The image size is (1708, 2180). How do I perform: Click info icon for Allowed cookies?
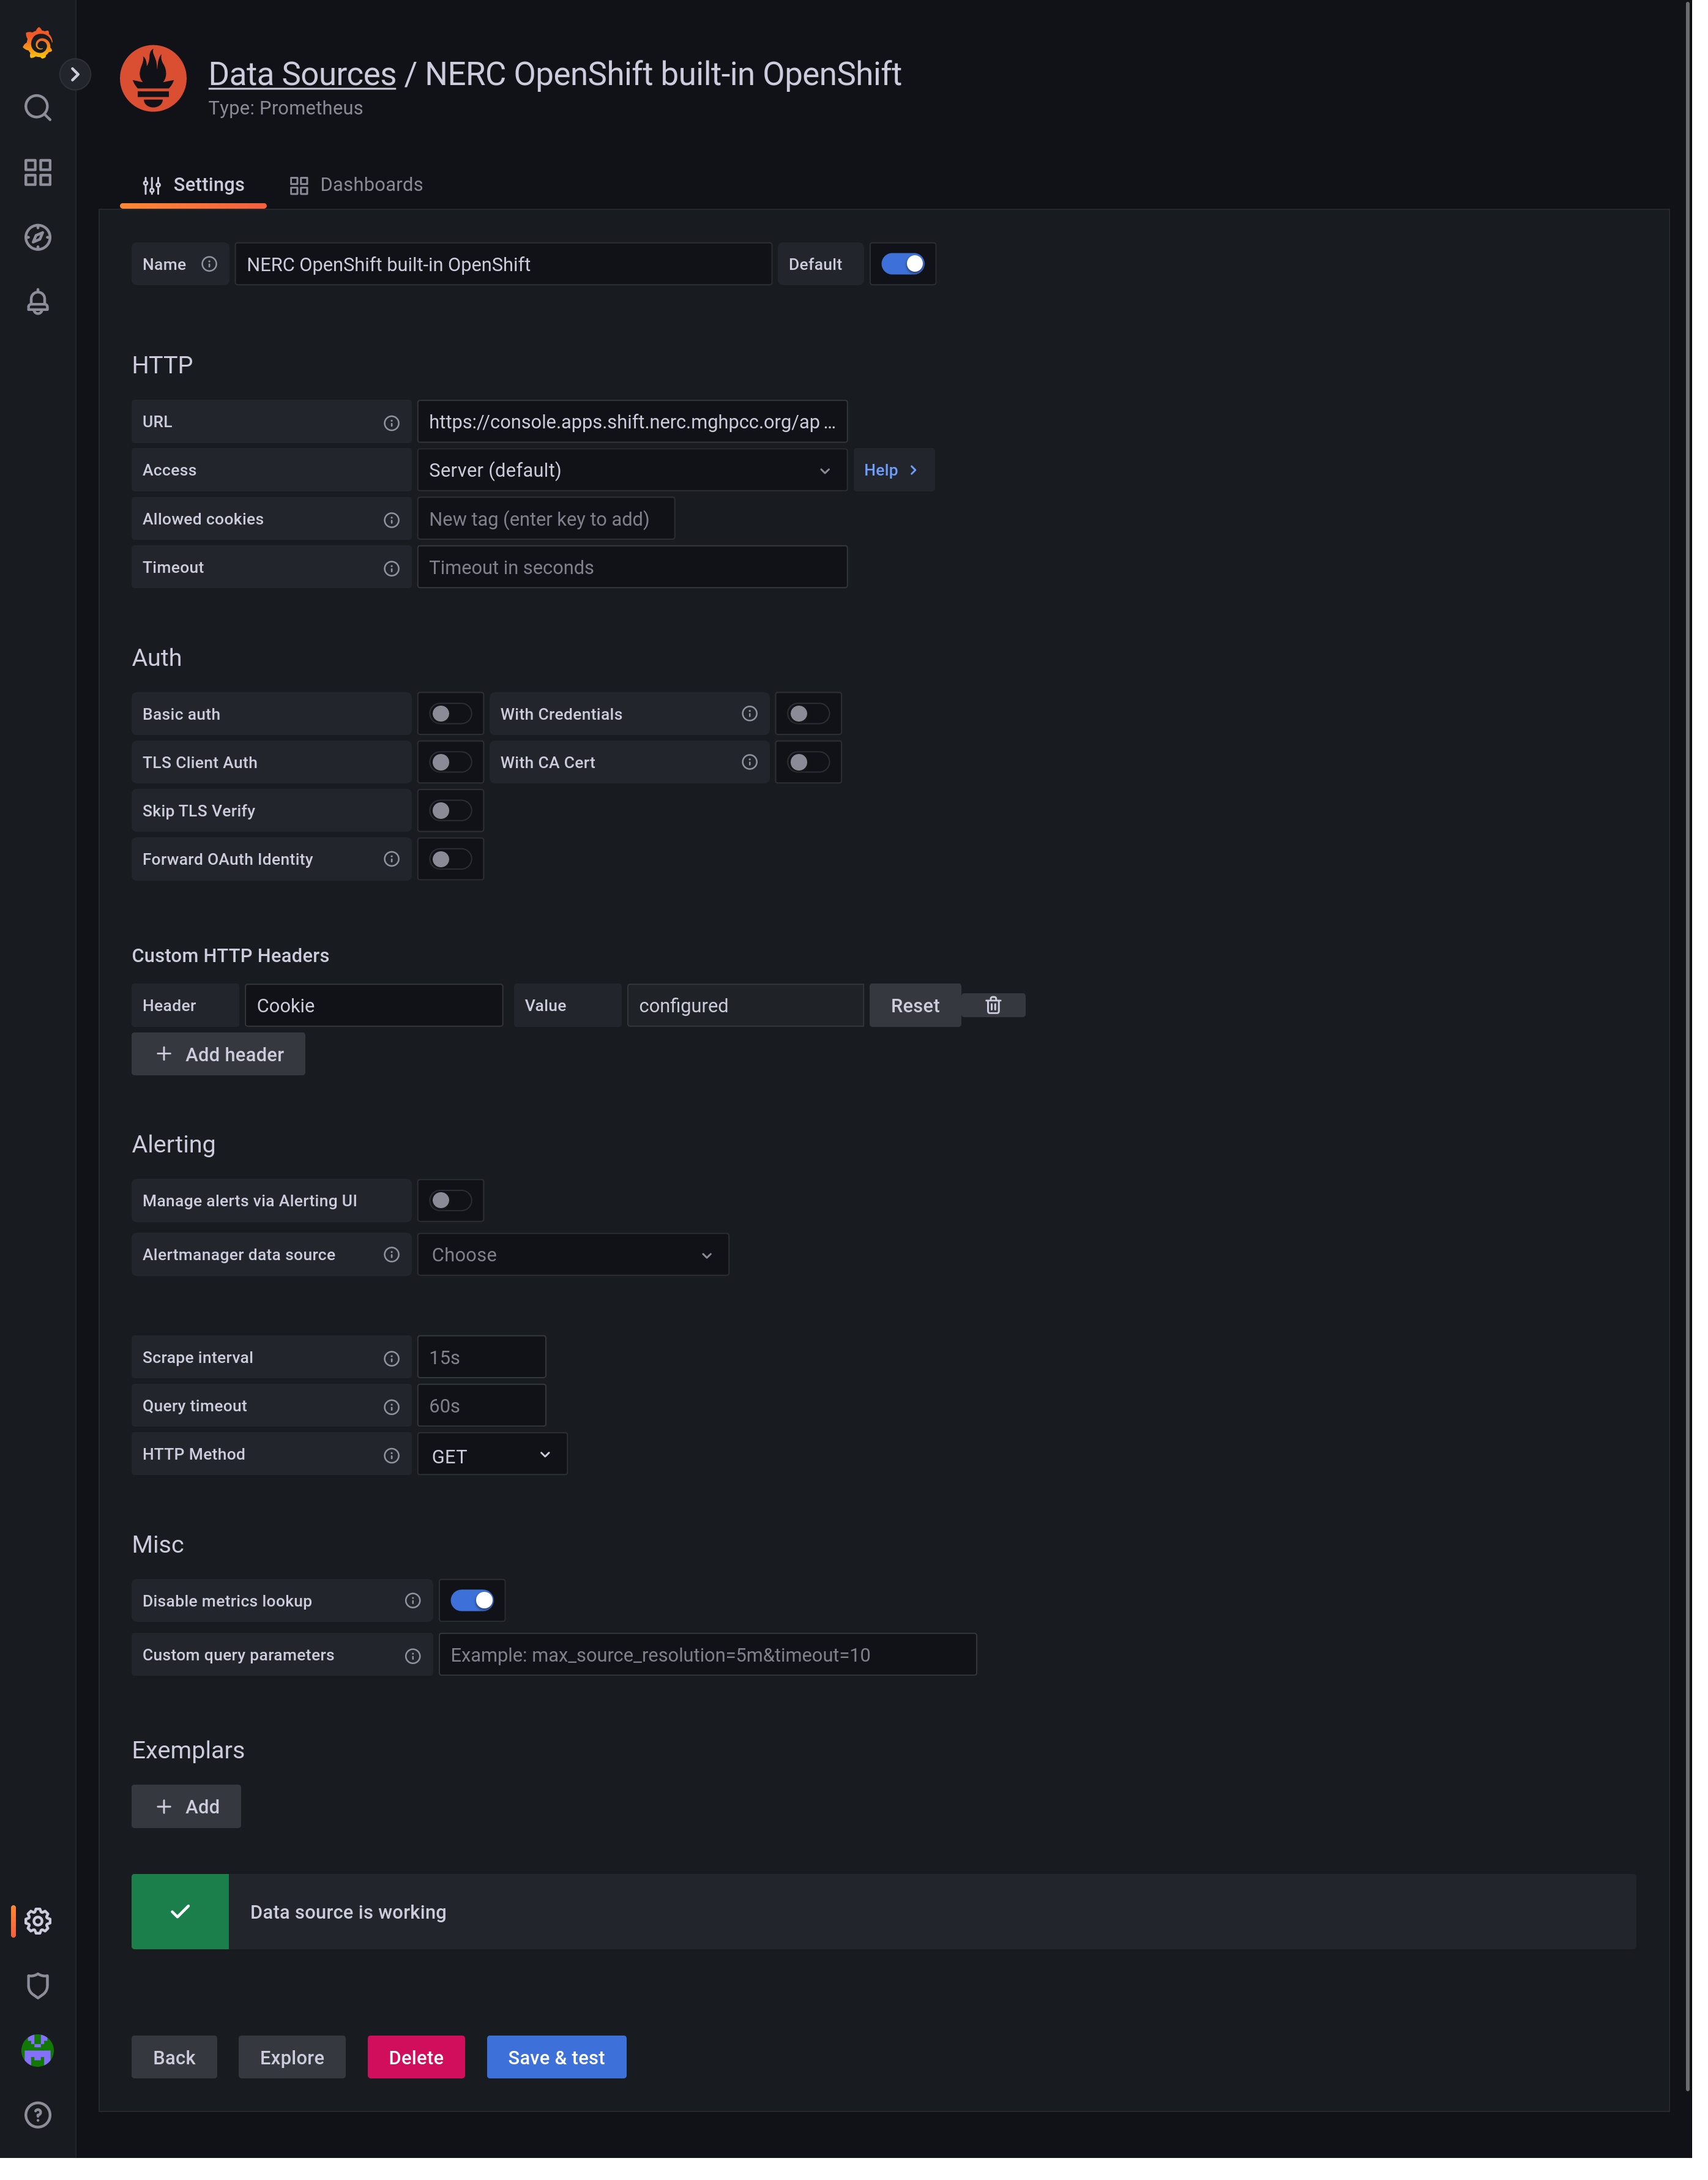[395, 525]
